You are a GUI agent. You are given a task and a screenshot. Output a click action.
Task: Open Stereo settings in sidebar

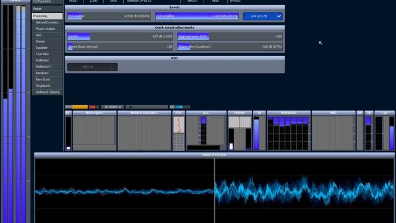47,42
